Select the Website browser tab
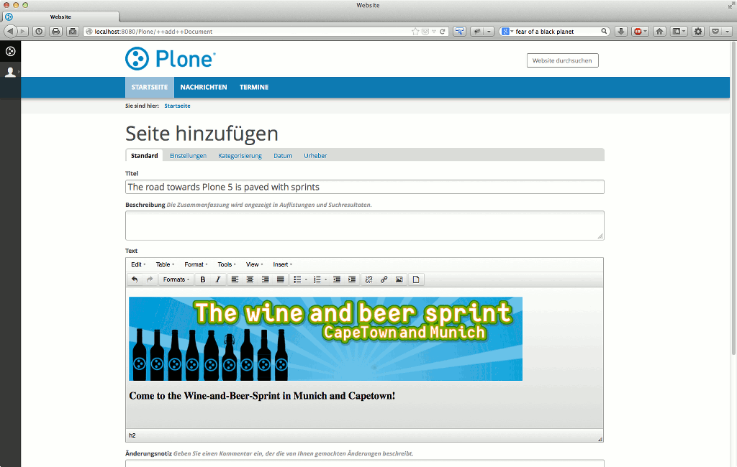This screenshot has width=737, height=467. (60, 17)
